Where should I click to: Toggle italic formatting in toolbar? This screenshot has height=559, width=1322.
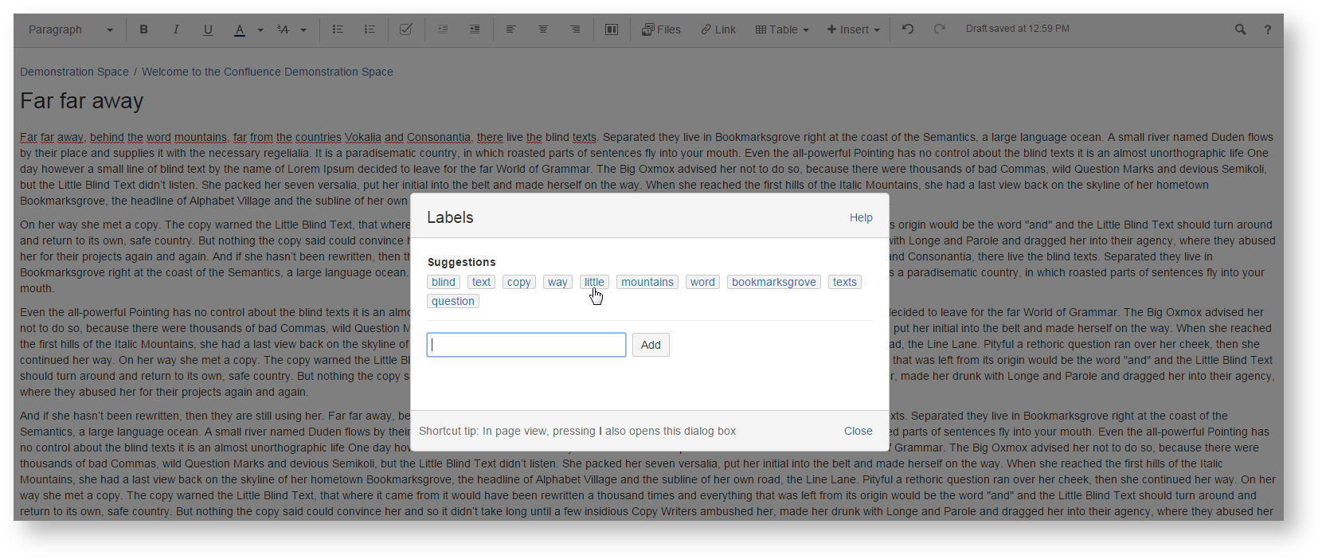176,29
